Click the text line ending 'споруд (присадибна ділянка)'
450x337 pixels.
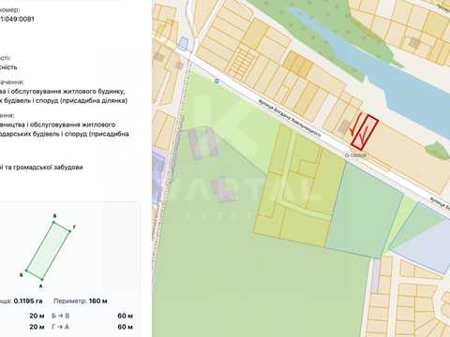tap(64, 101)
